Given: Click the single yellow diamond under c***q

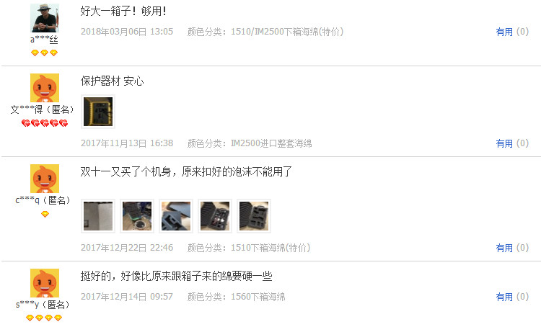Looking at the screenshot, I should (45, 214).
